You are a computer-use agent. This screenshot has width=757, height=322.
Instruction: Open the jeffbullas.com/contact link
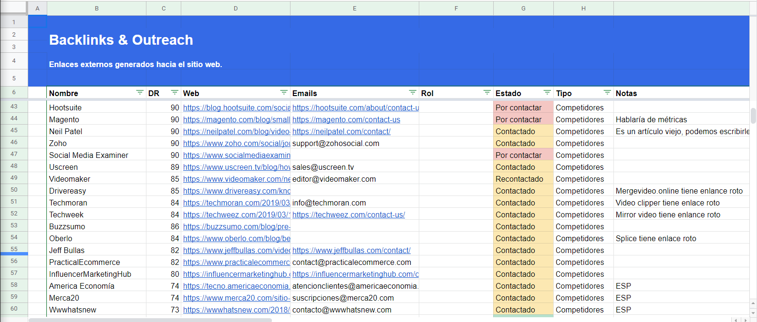[352, 251]
